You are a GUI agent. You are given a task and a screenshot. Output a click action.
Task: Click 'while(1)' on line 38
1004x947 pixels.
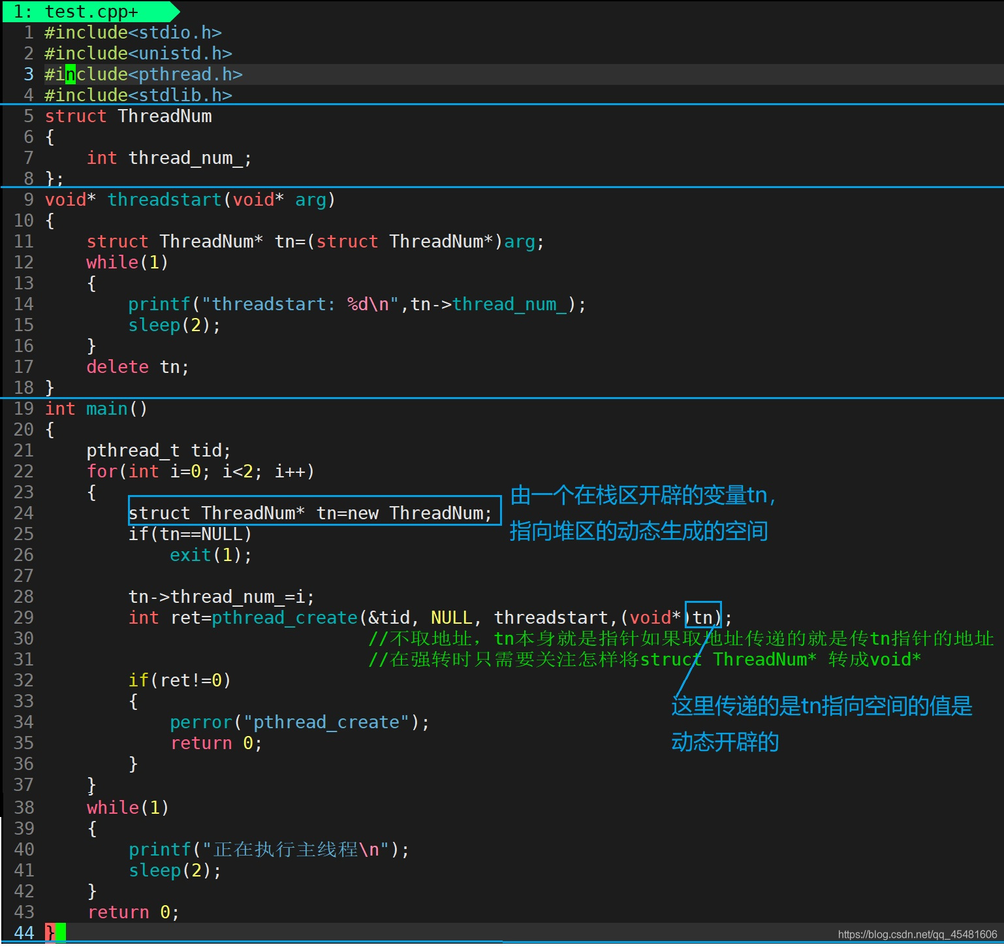(x=127, y=808)
